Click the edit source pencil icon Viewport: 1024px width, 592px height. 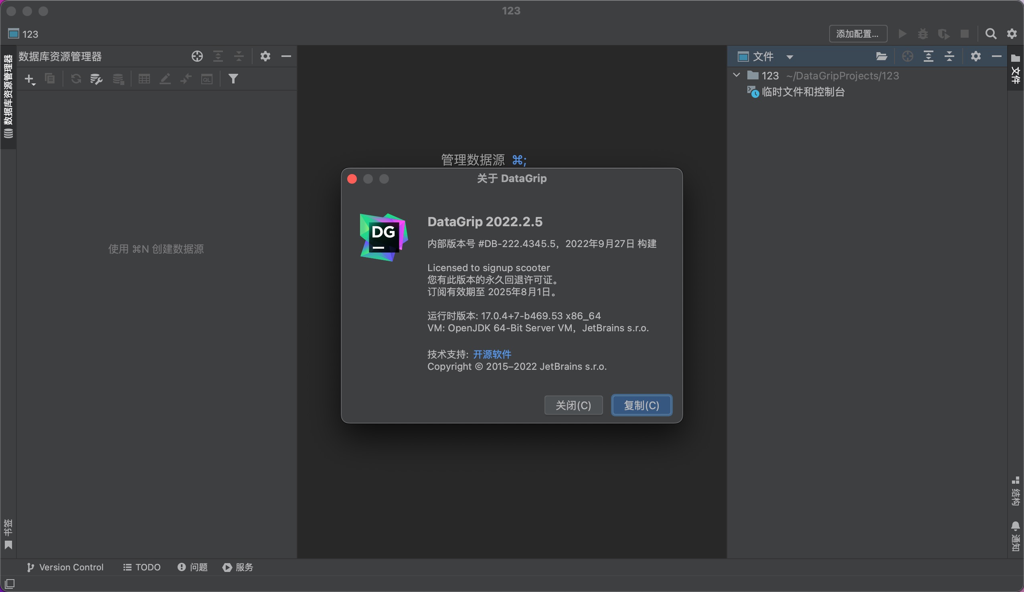165,79
